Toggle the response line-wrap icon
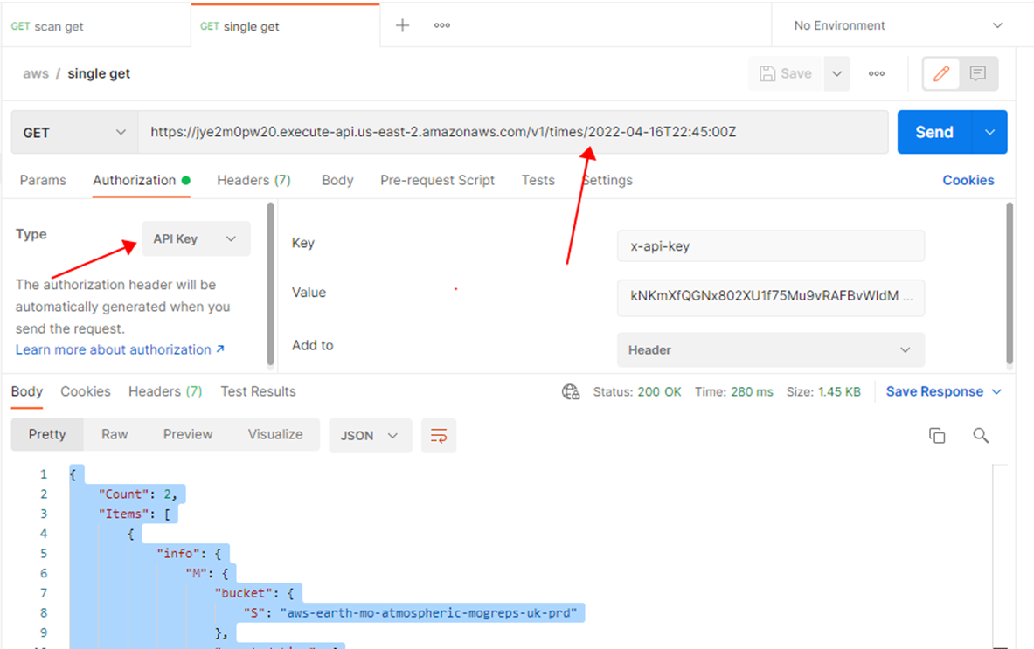 (x=439, y=436)
